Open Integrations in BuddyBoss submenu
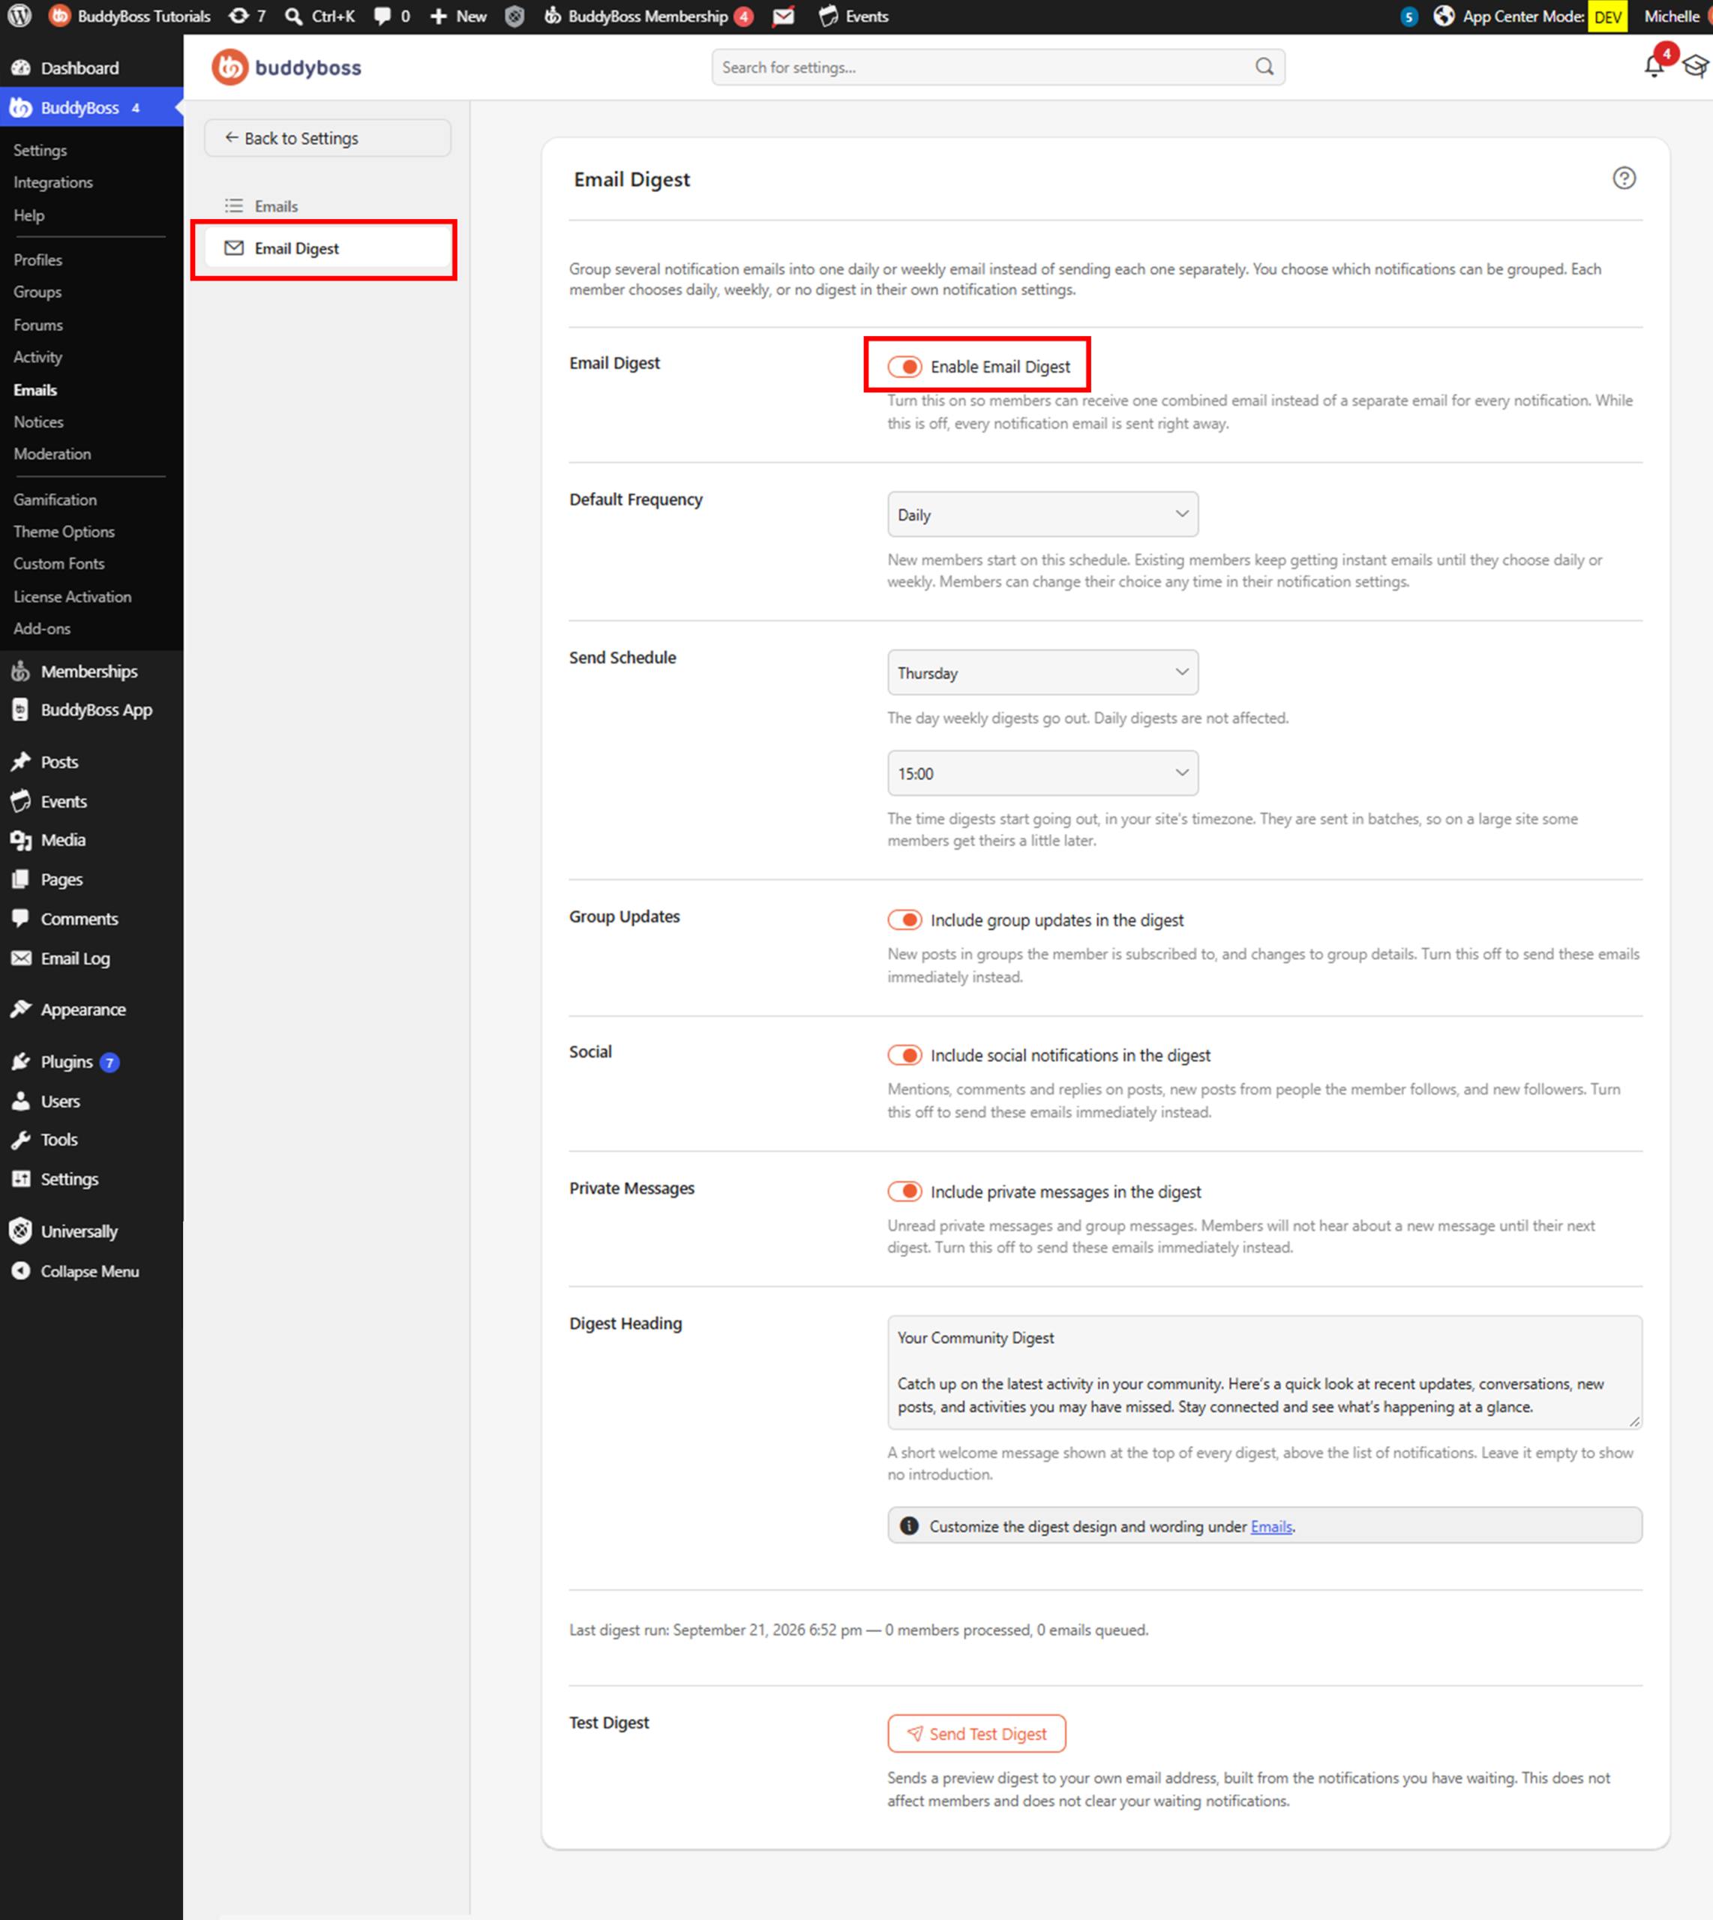1713x1920 pixels. (52, 182)
